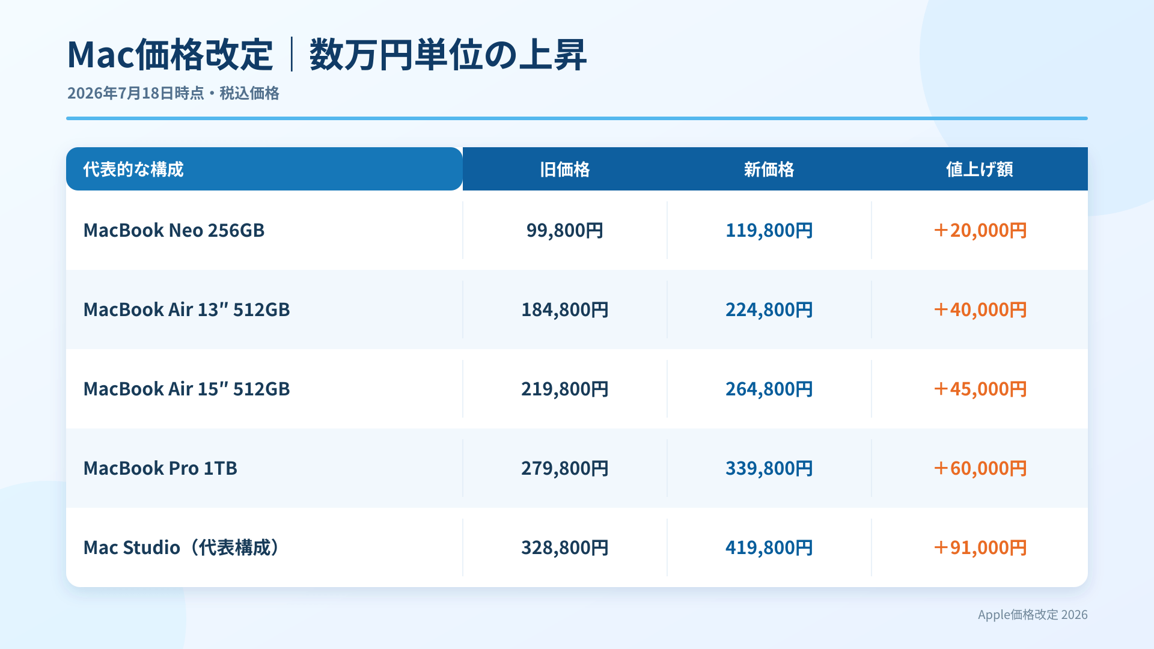Viewport: 1154px width, 649px height.
Task: Click the new price '419,800円'
Action: tap(769, 547)
